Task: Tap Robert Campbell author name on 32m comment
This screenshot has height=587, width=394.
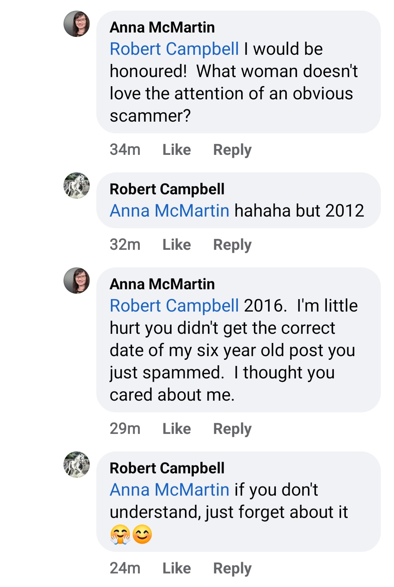Action: pyautogui.click(x=167, y=189)
